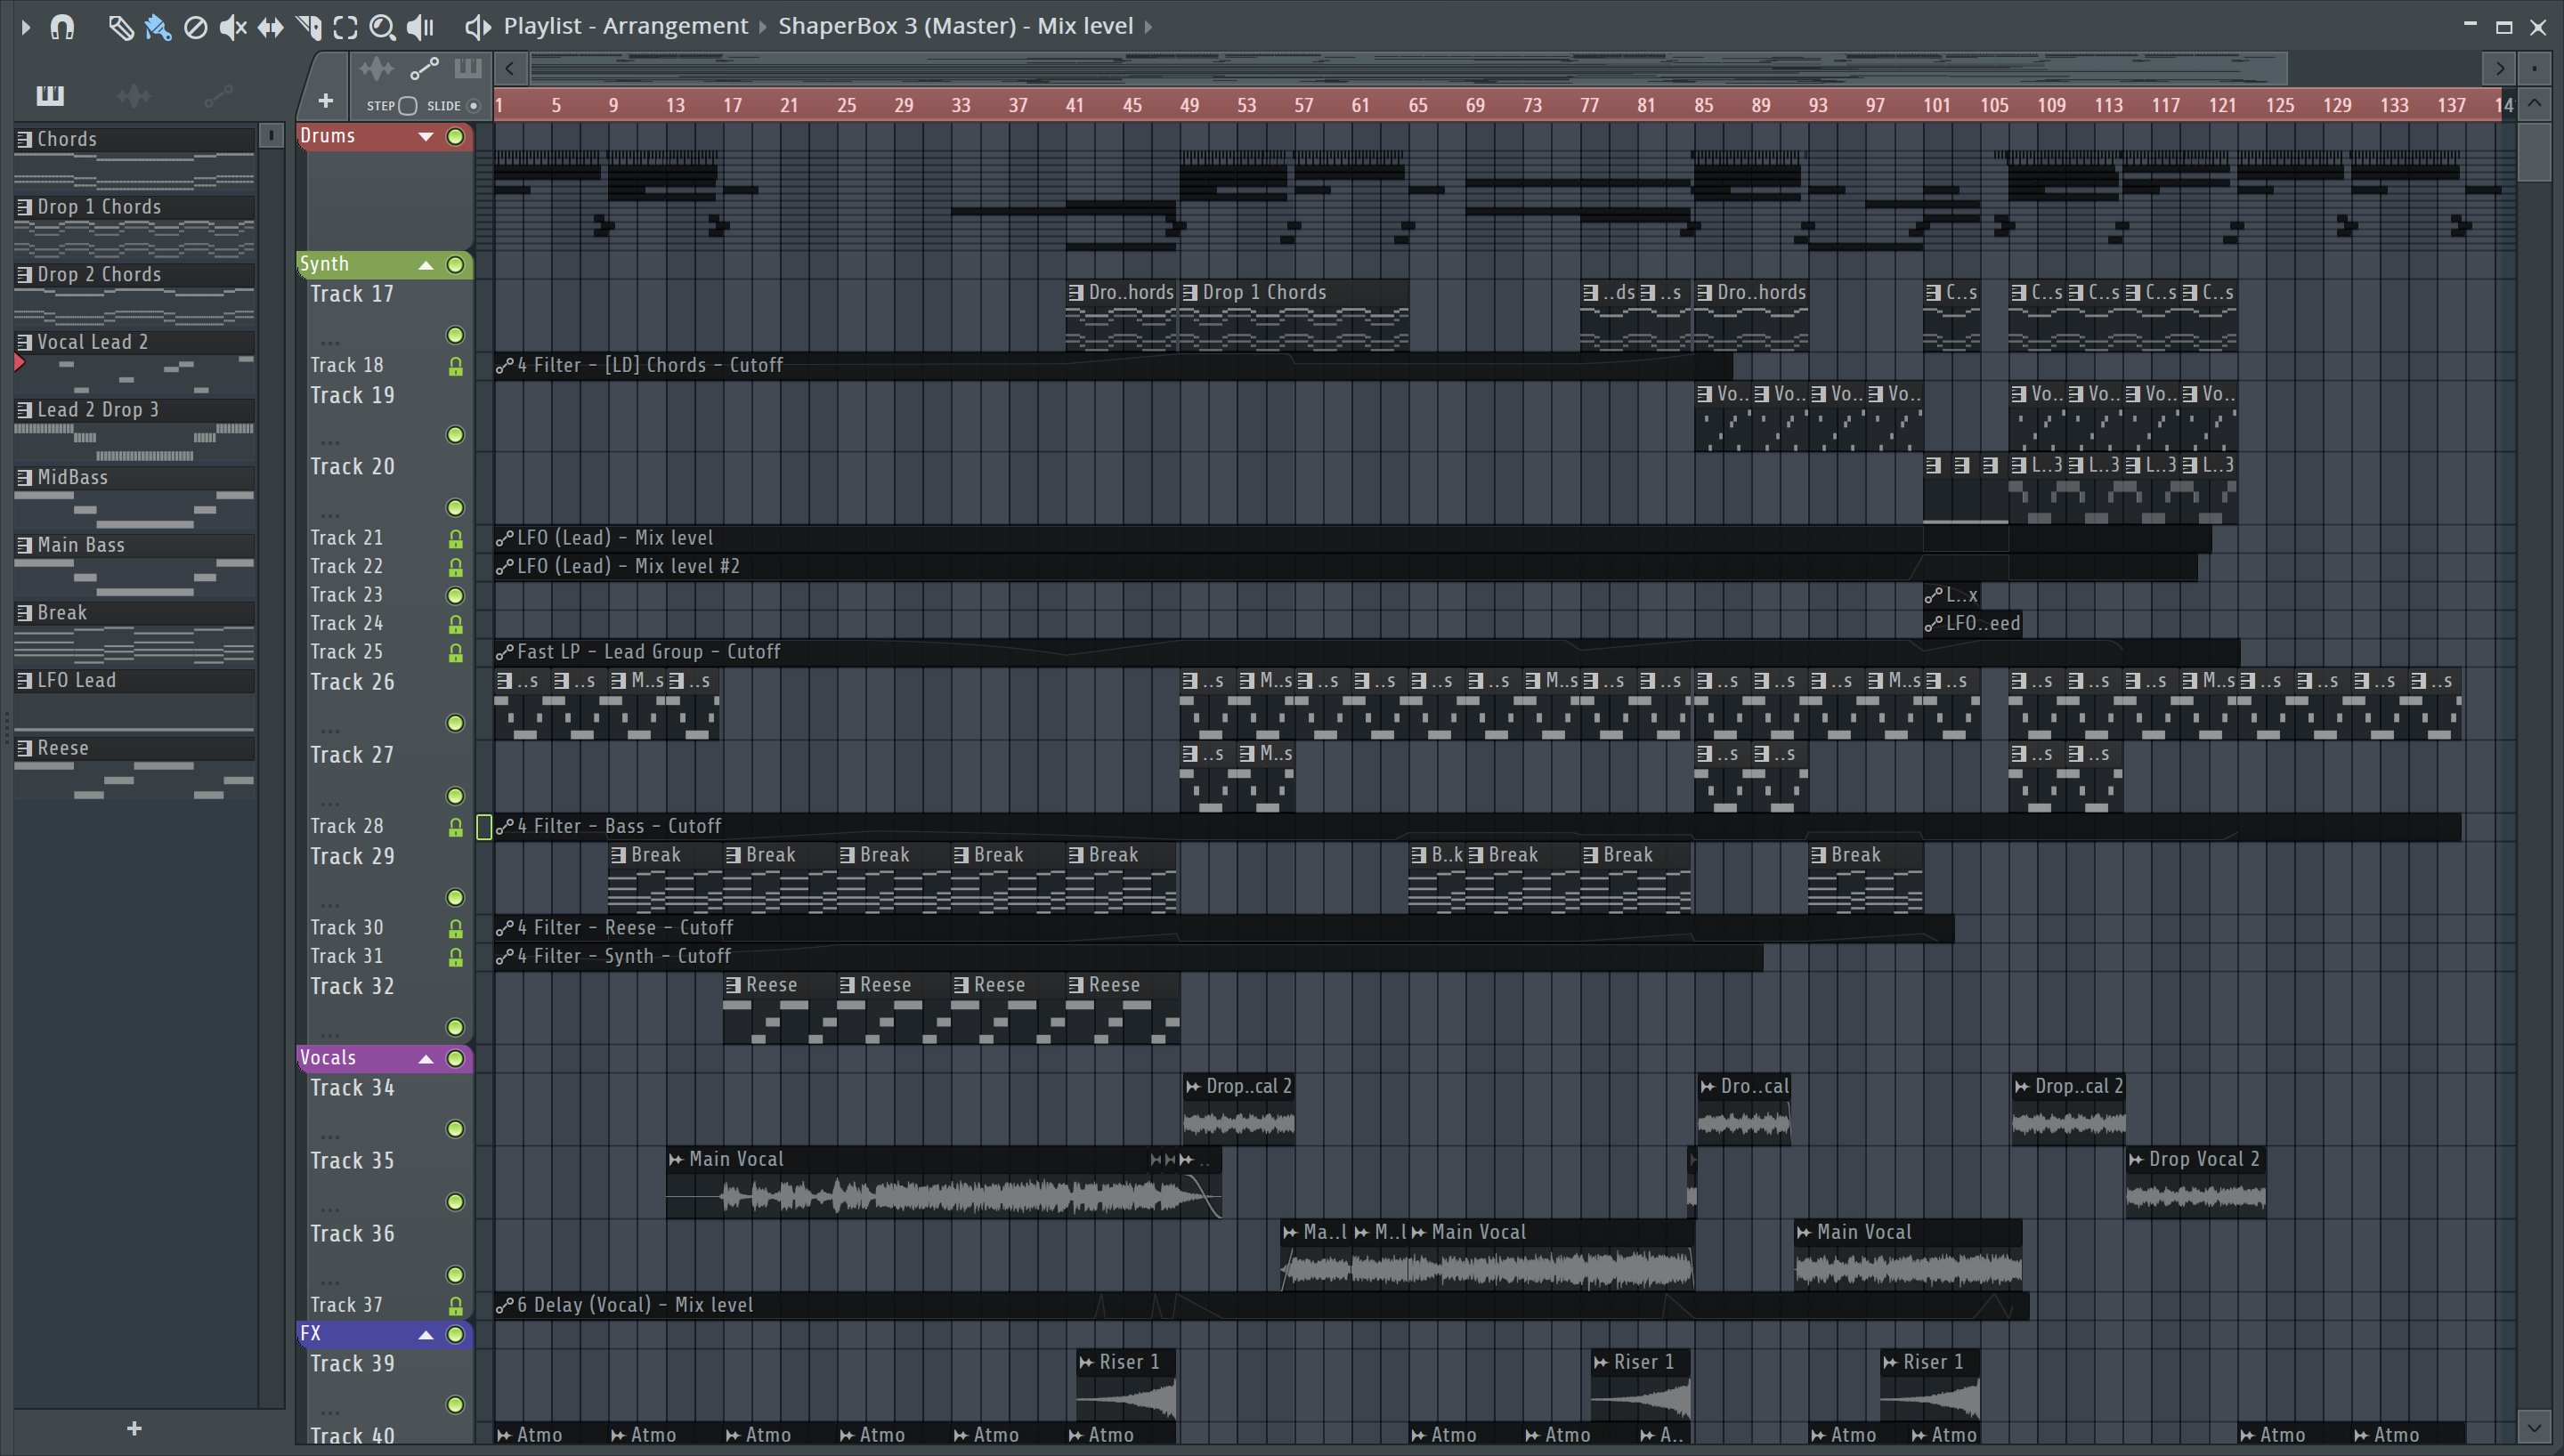The width and height of the screenshot is (2564, 1456).
Task: Show automation clips in the picker panel
Action: (218, 95)
